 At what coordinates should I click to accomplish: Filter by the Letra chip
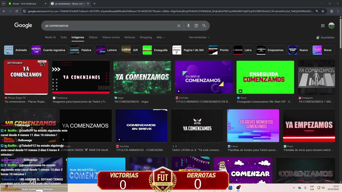(243, 50)
